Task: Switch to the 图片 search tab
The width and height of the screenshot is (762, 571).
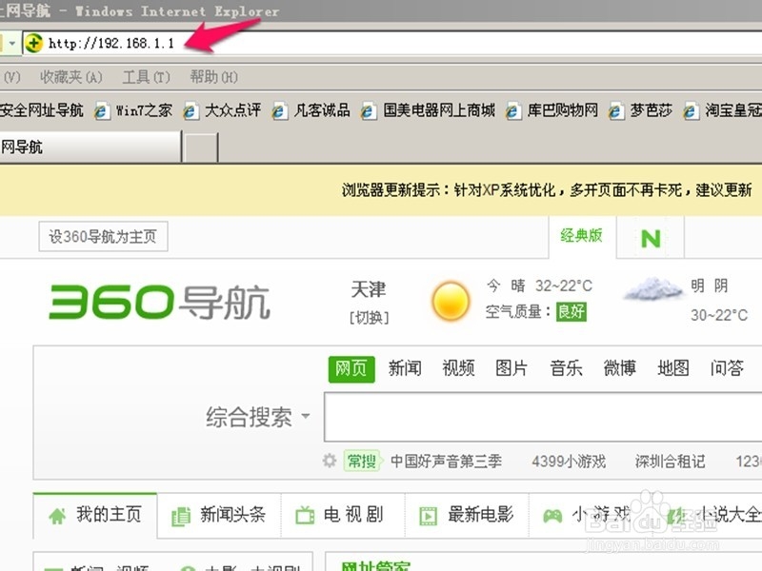Action: click(x=511, y=369)
